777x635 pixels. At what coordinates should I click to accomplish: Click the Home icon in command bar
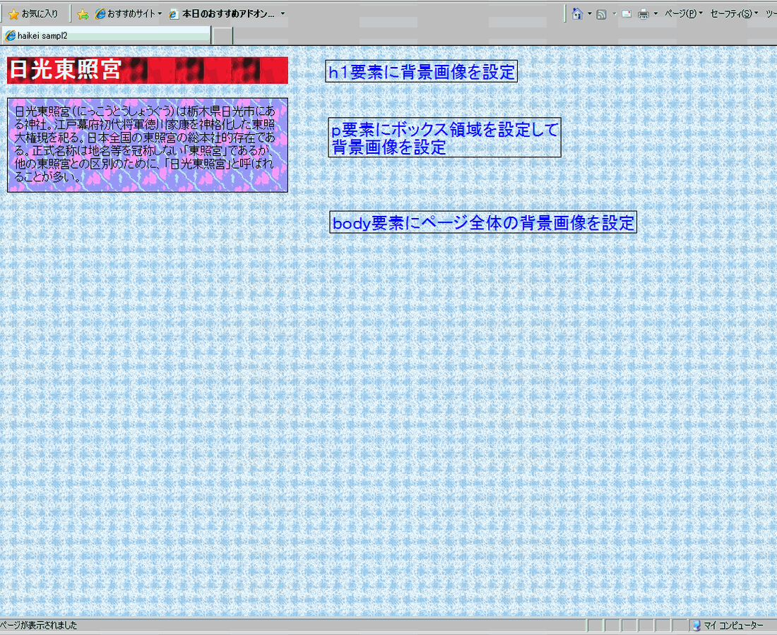[x=577, y=14]
